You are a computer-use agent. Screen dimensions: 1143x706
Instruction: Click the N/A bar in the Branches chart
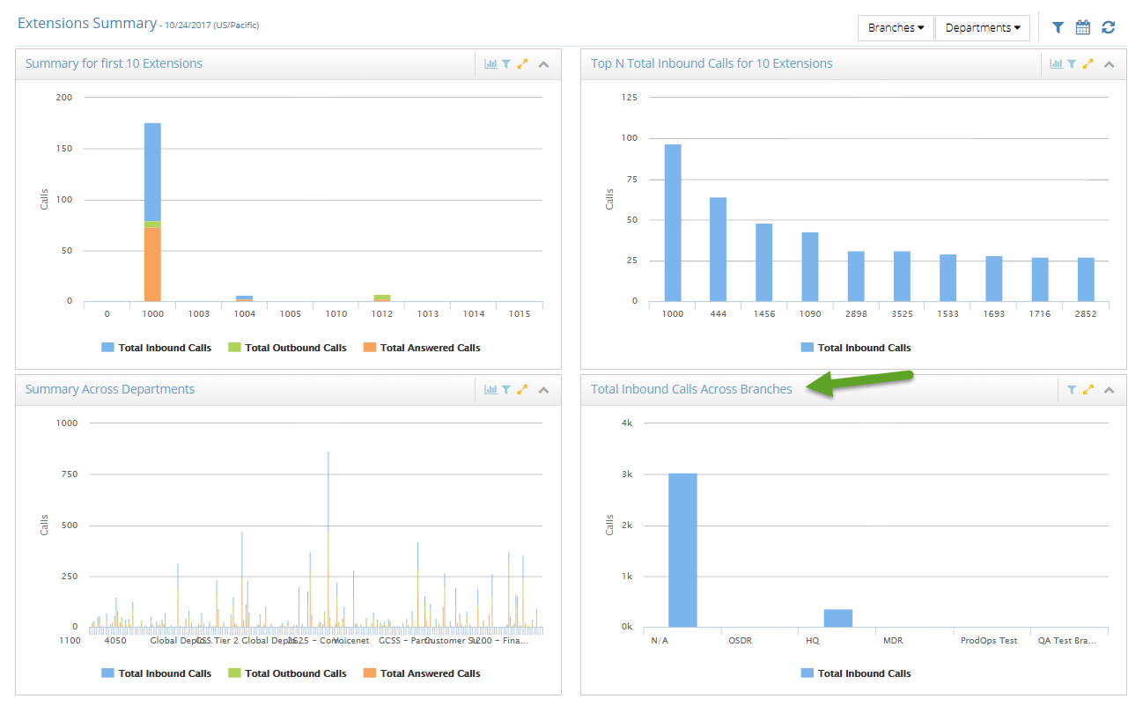point(682,550)
